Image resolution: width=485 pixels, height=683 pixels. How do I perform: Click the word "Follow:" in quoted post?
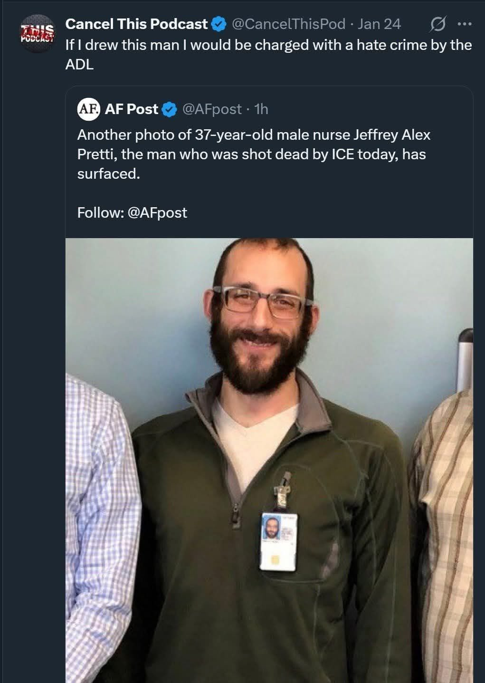[x=101, y=212]
